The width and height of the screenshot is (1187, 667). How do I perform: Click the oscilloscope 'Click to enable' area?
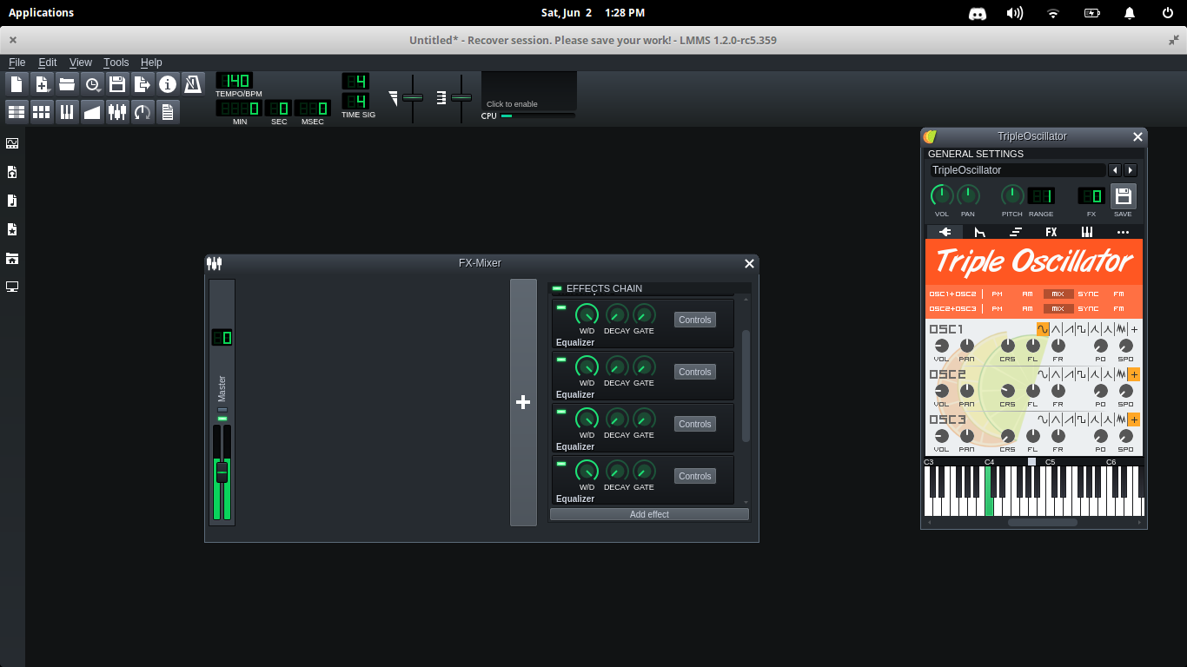[x=529, y=90]
